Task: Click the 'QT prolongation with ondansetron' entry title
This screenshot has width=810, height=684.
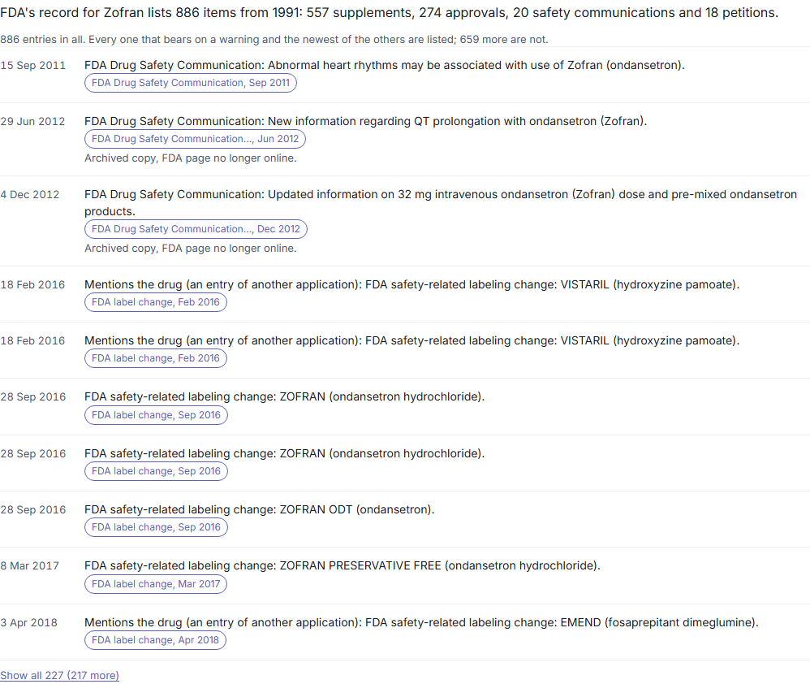Action: (x=366, y=121)
